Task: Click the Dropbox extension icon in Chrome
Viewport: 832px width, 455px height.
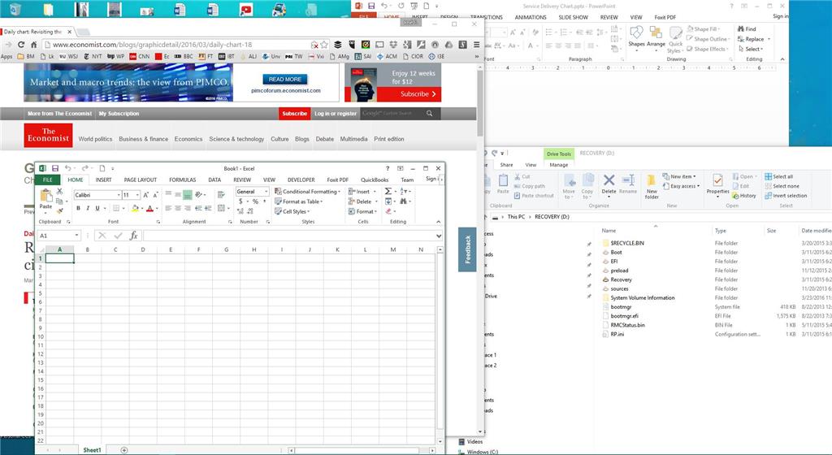Action: (393, 45)
